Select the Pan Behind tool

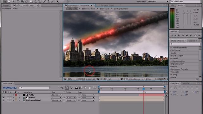pyautogui.click(x=26, y=1)
